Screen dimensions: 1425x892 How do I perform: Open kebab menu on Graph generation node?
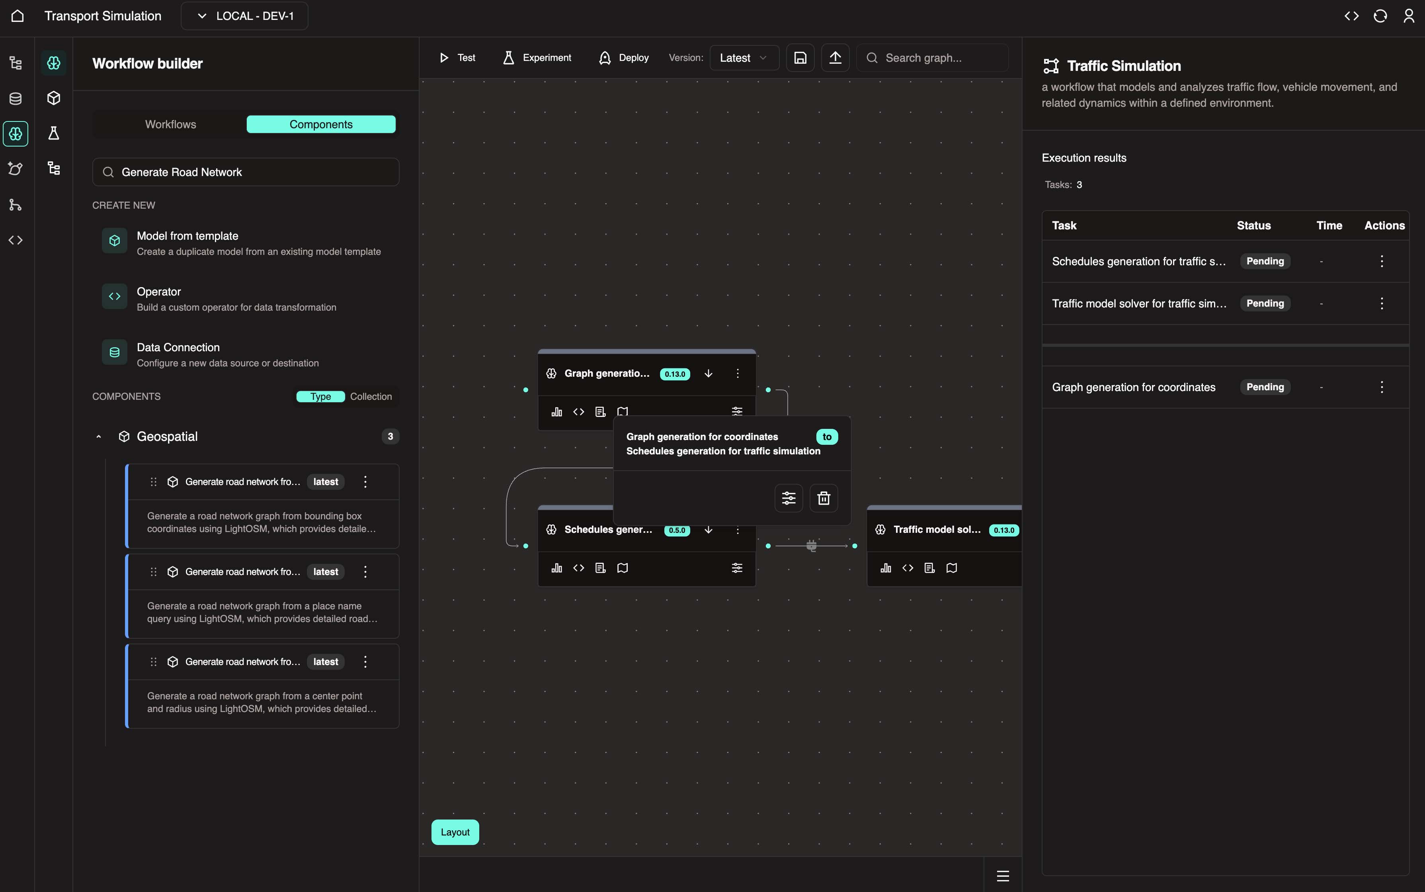738,374
